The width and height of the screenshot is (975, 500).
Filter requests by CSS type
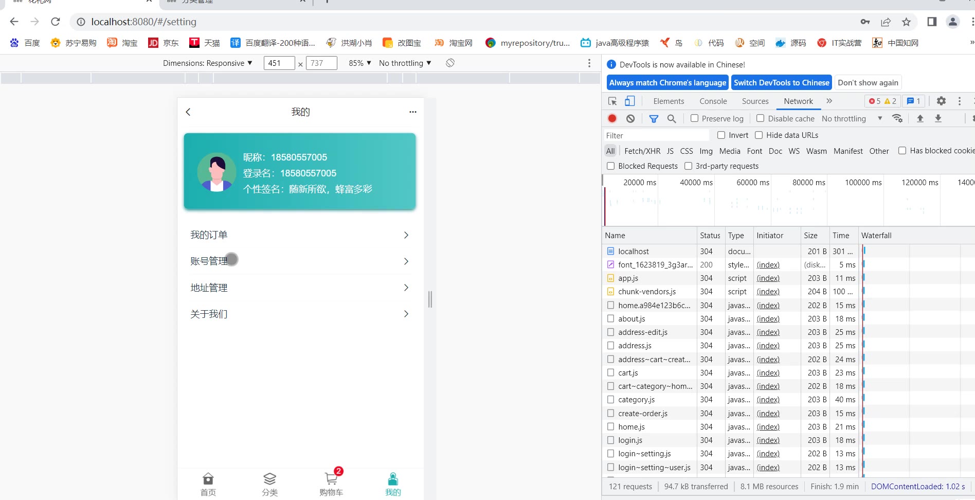(687, 151)
